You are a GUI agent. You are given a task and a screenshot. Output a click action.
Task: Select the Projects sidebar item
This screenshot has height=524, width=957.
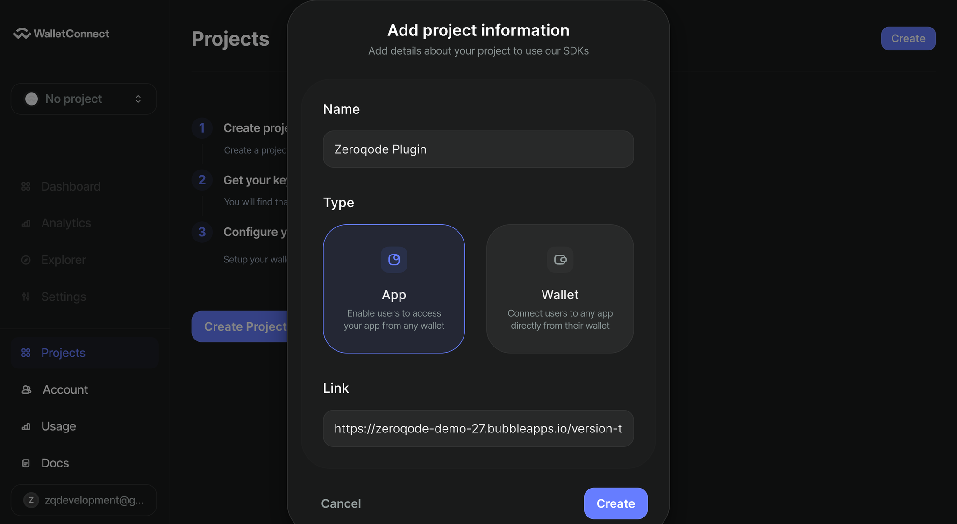85,353
